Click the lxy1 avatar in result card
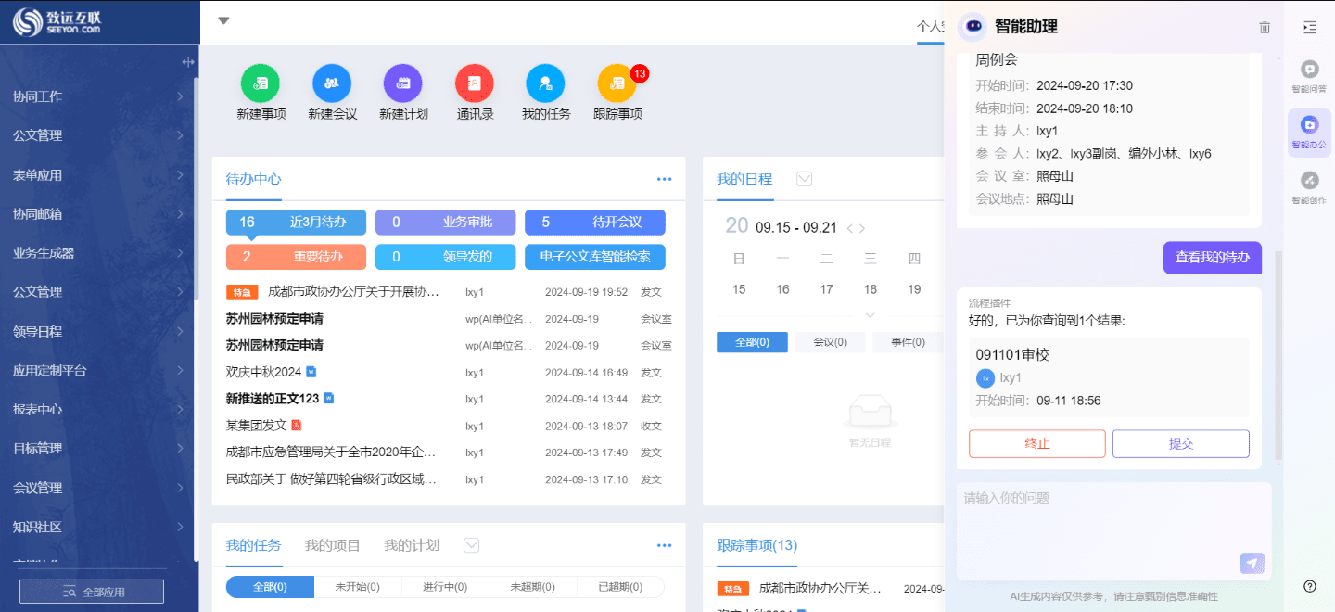This screenshot has width=1335, height=612. [x=985, y=378]
